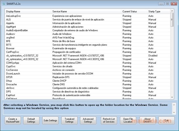Click 'Aplicación del sistema COM+' text
Image resolution: width=179 pixels, height=131 pixels.
67,63
